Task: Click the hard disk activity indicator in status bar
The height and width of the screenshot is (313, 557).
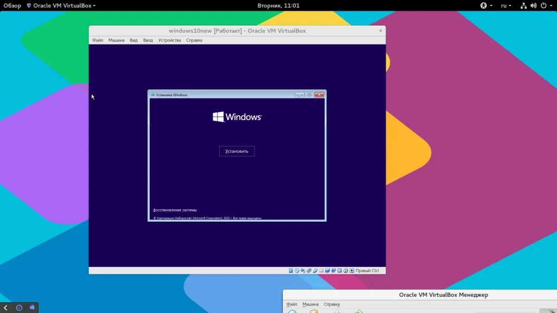Action: (291, 271)
